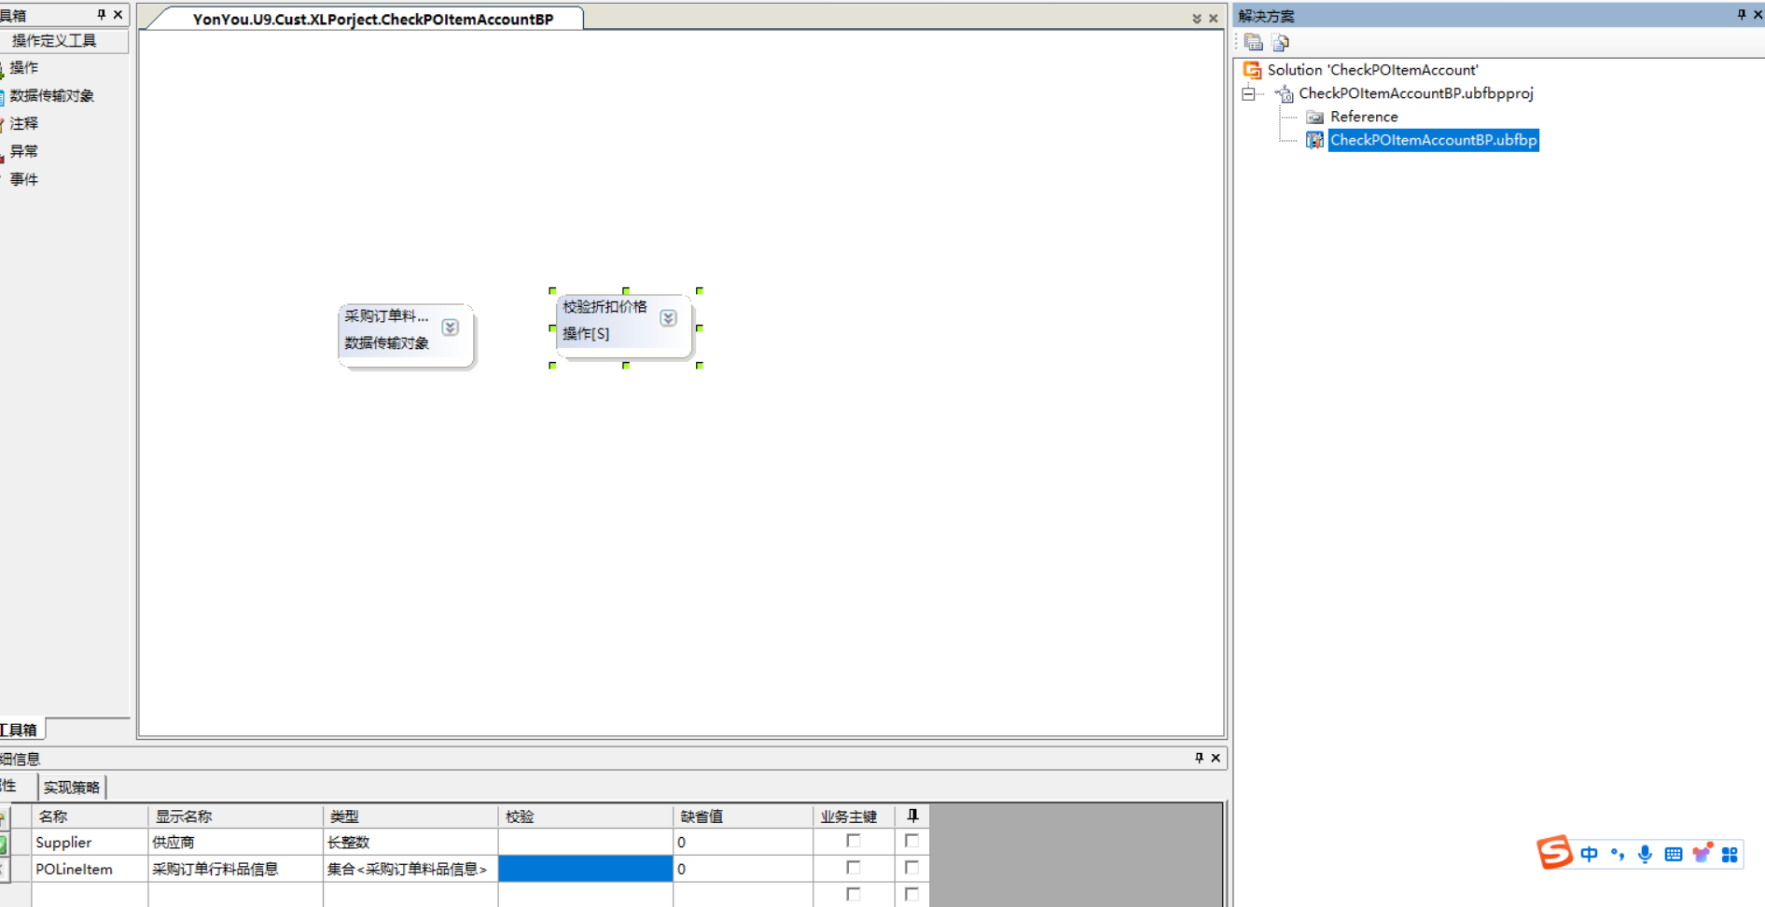Close the detail information panel
Image resolution: width=1765 pixels, height=907 pixels.
(x=1216, y=758)
